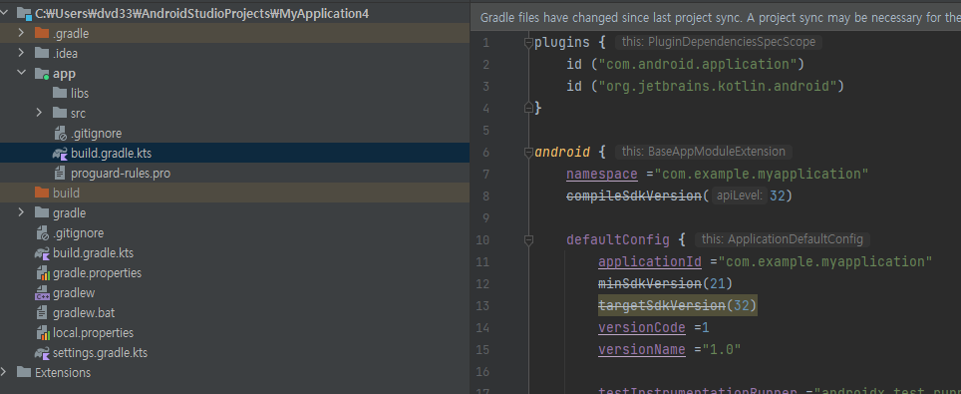Viewport: 961px width, 394px height.
Task: Select the src folder row
Action: click(234, 113)
